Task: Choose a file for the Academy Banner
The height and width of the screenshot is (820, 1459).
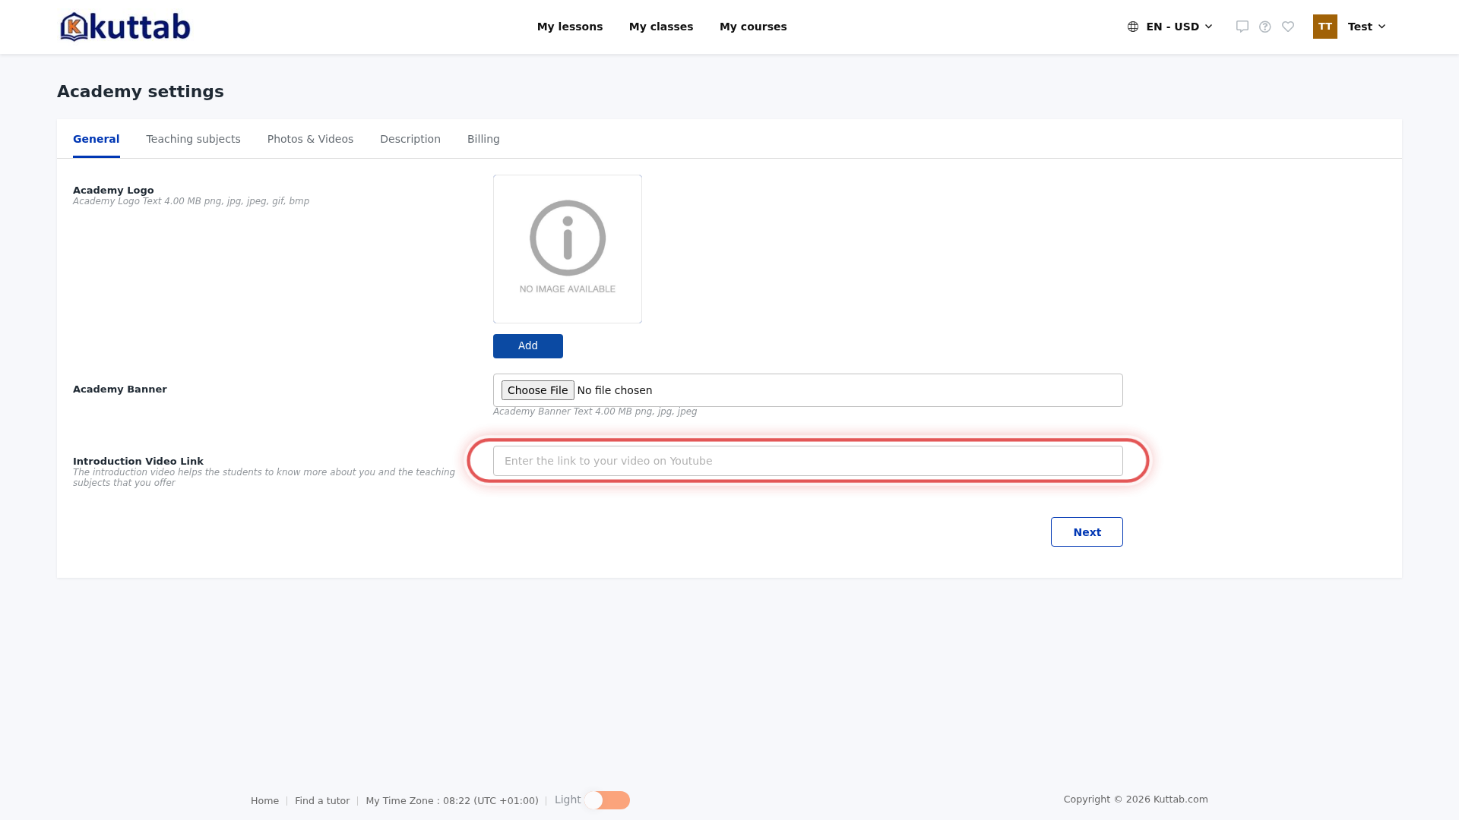Action: click(538, 390)
